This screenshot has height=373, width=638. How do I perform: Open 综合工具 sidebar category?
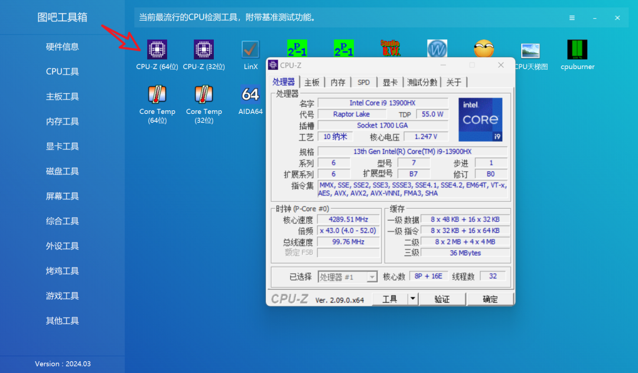(62, 221)
